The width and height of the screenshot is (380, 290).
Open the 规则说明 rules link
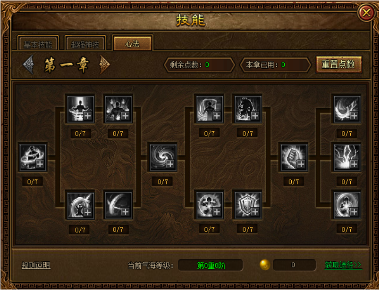click(x=36, y=266)
